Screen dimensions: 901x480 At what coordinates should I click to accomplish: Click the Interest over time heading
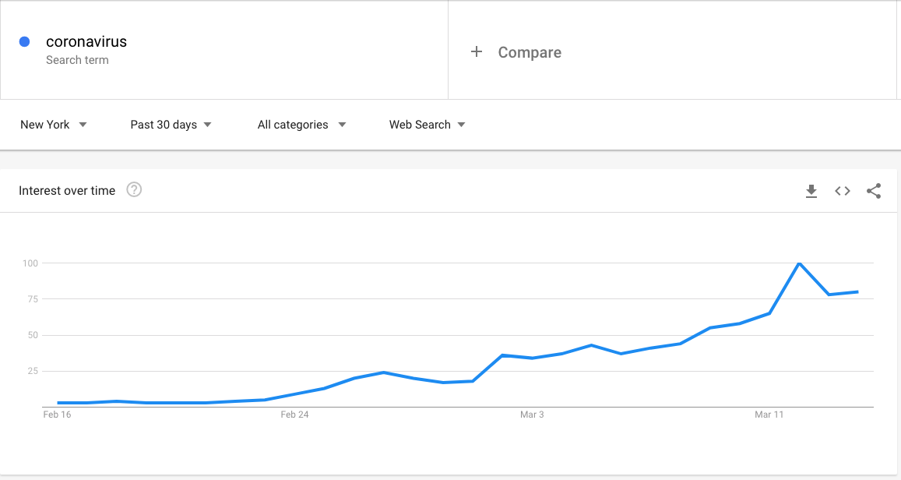coord(67,191)
